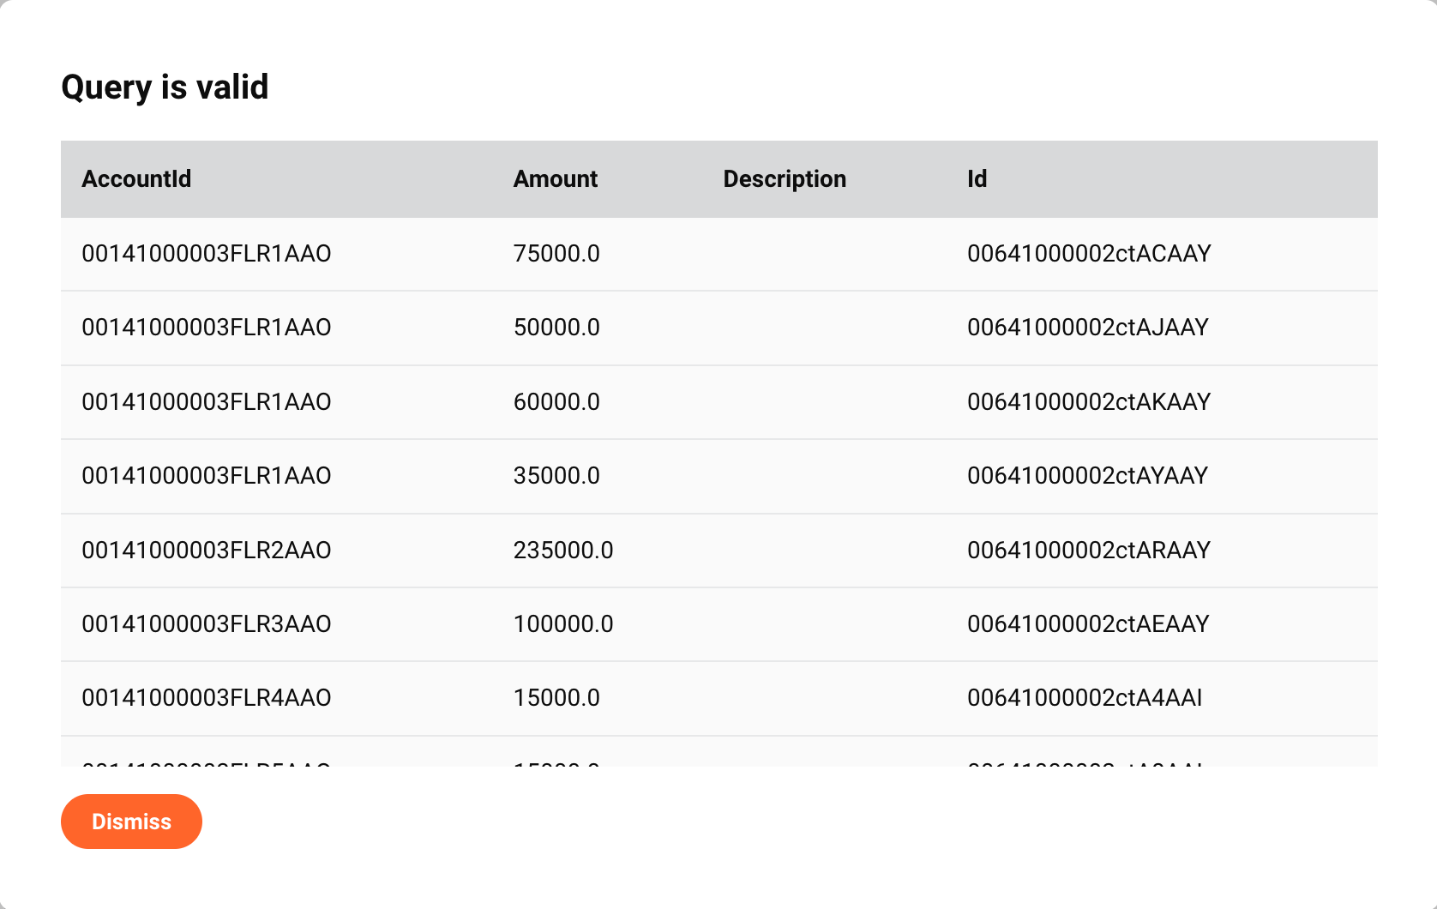Click the AccountId column header
The image size is (1437, 909).
click(x=136, y=178)
